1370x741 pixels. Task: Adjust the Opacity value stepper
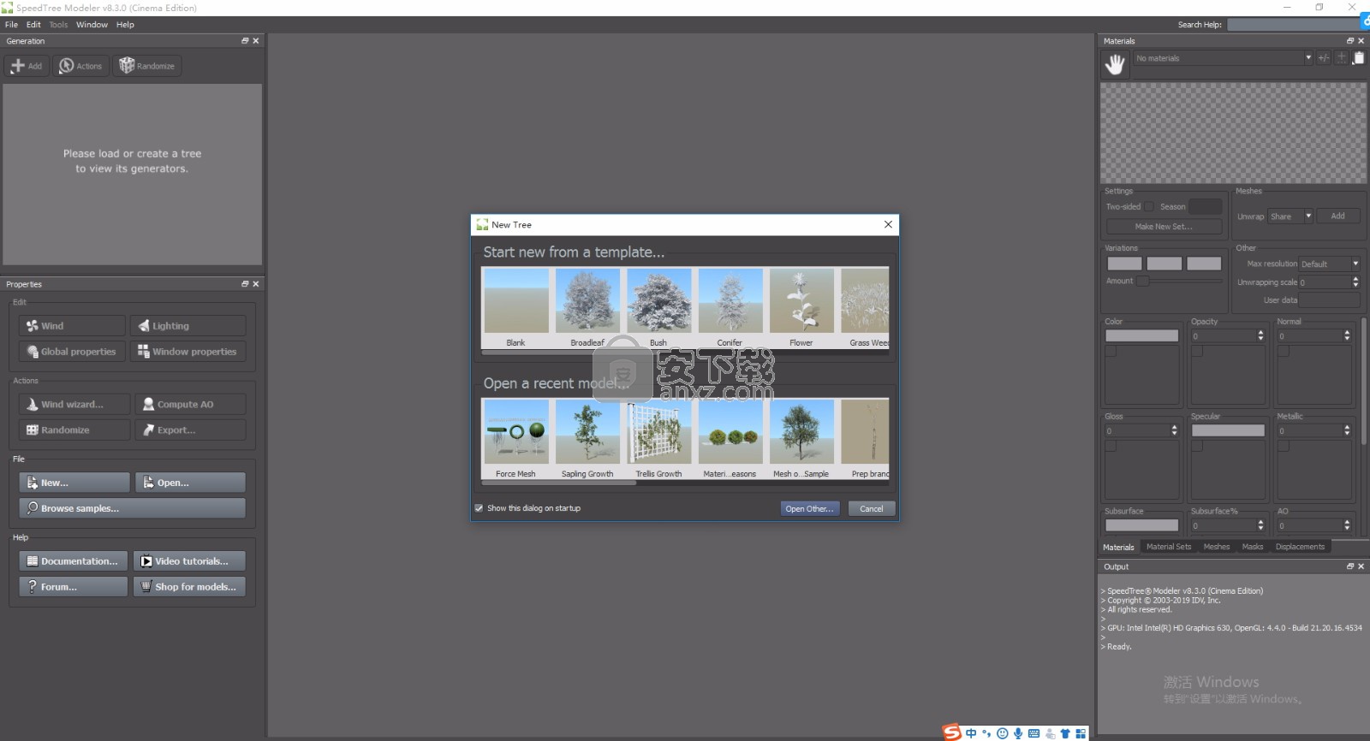[x=1260, y=336]
